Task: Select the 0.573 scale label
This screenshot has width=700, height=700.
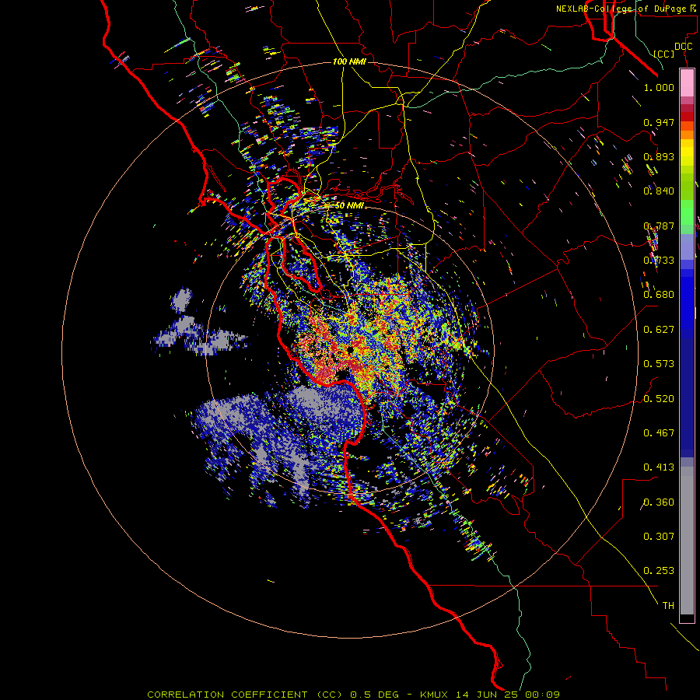Action: 659,363
